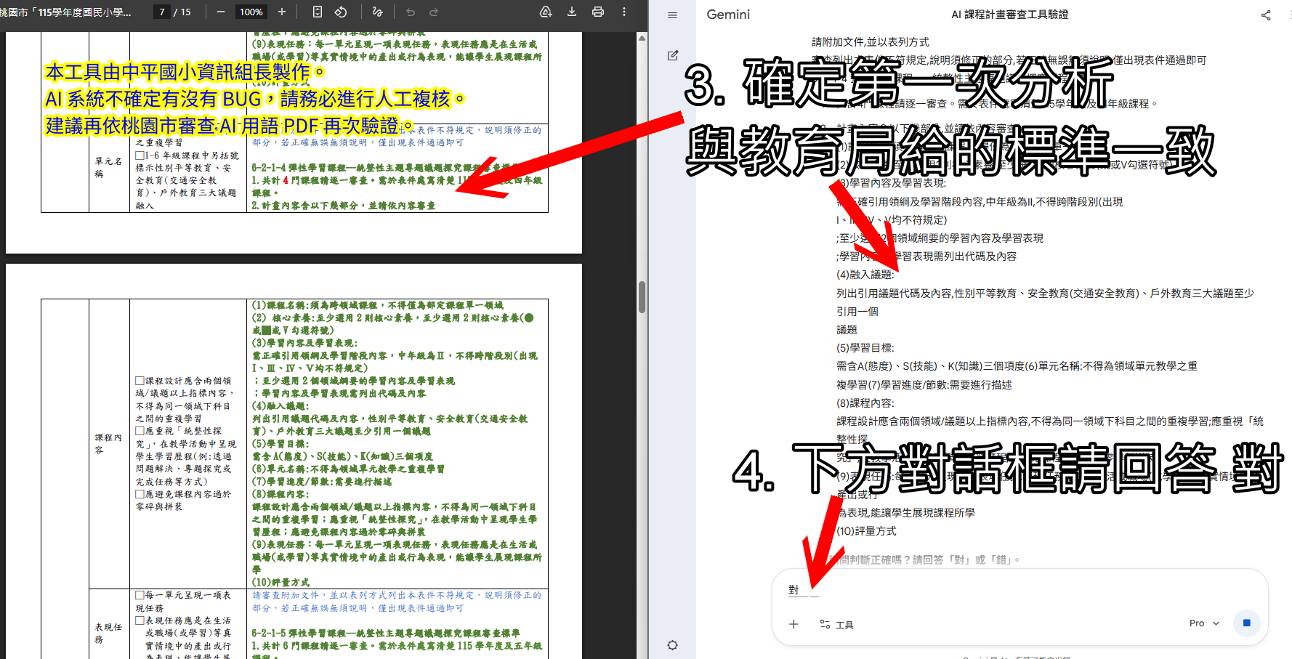Click the PDF vertical scrollbar thumb

pos(642,296)
